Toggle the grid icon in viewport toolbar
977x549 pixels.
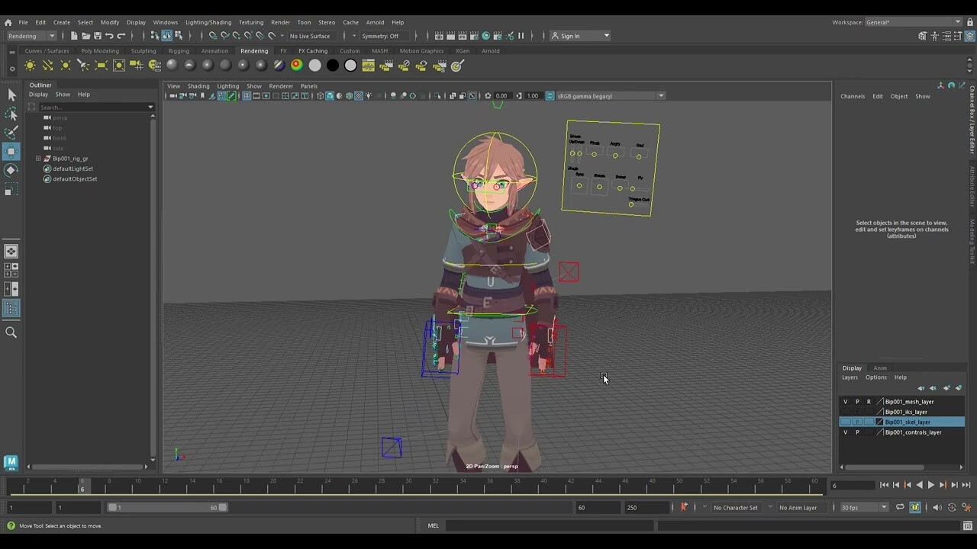(247, 96)
